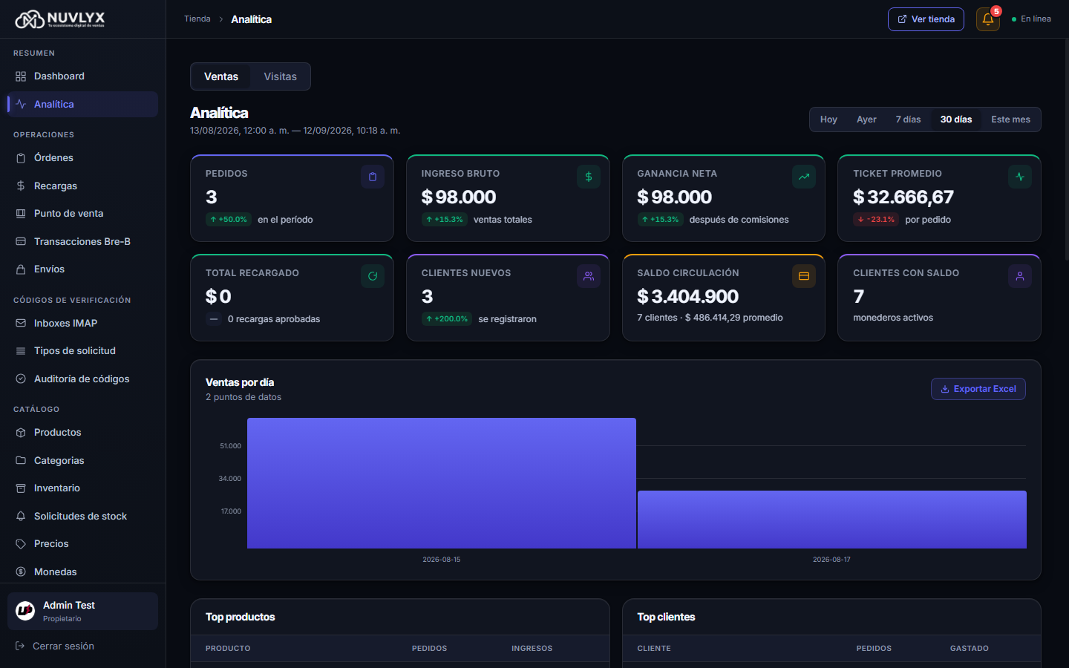Switch to the Ventas tab
Screen dimensions: 1069x668
pyautogui.click(x=221, y=76)
